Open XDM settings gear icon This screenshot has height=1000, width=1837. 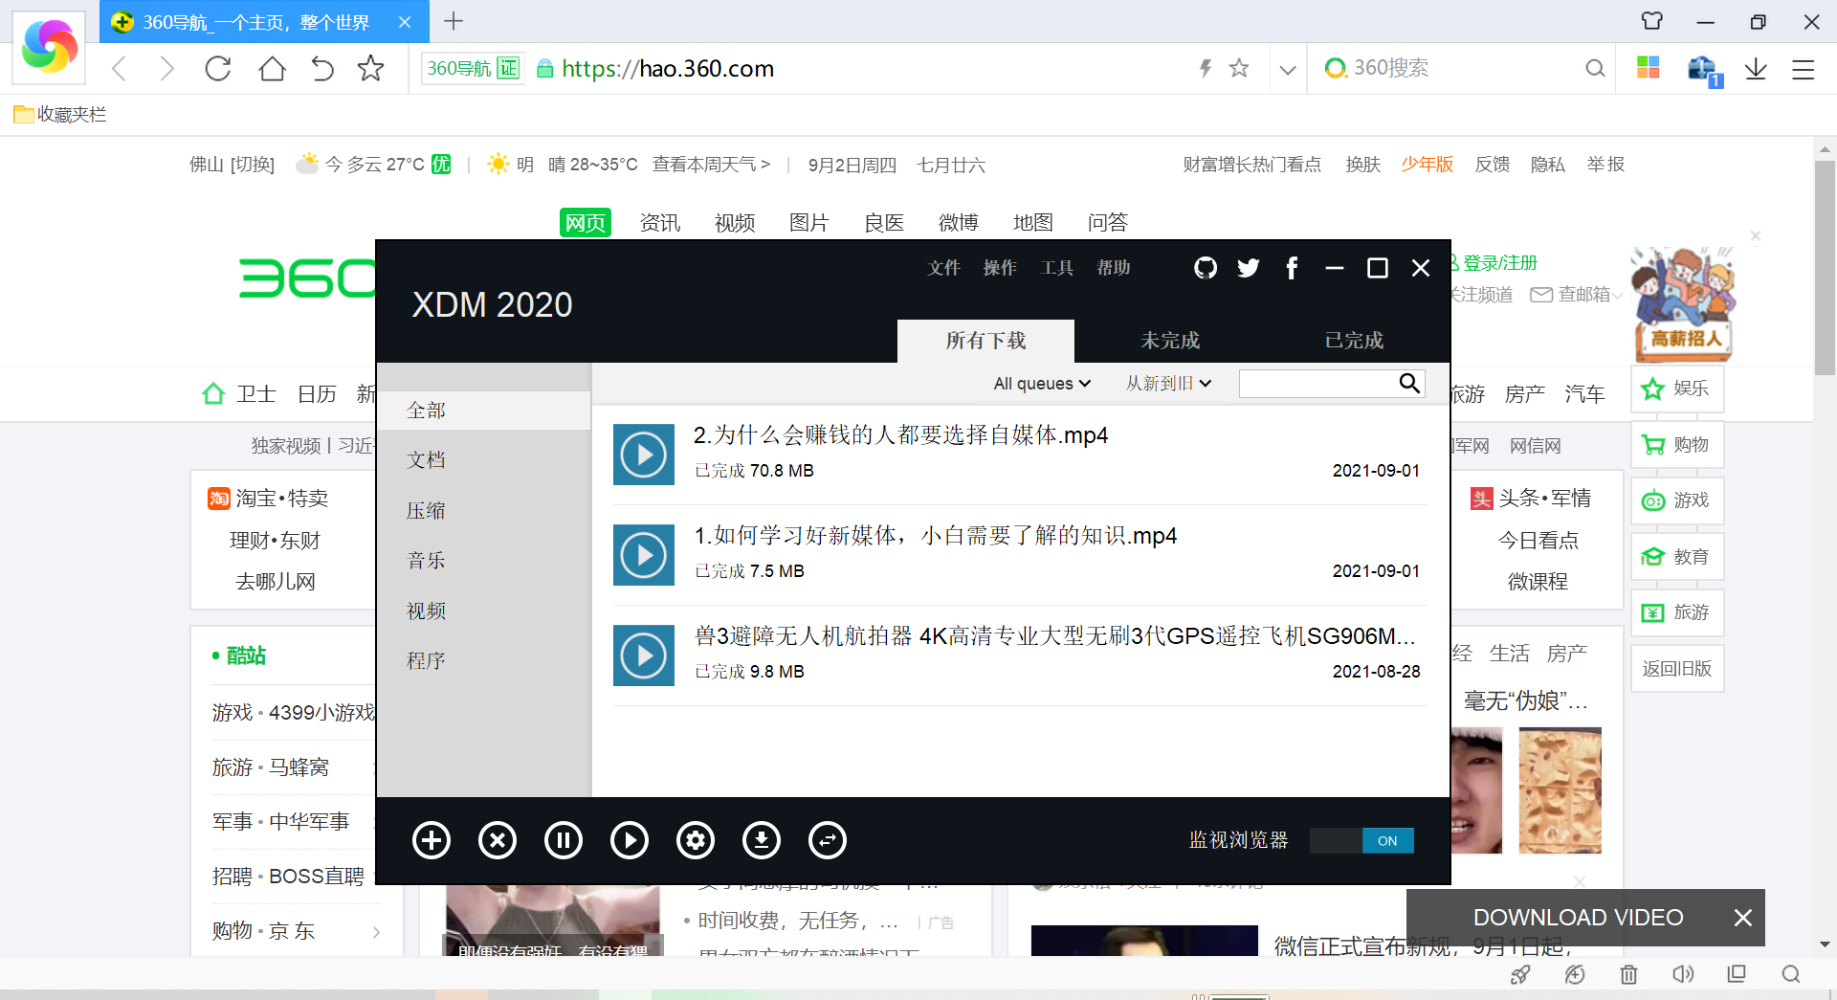point(696,840)
